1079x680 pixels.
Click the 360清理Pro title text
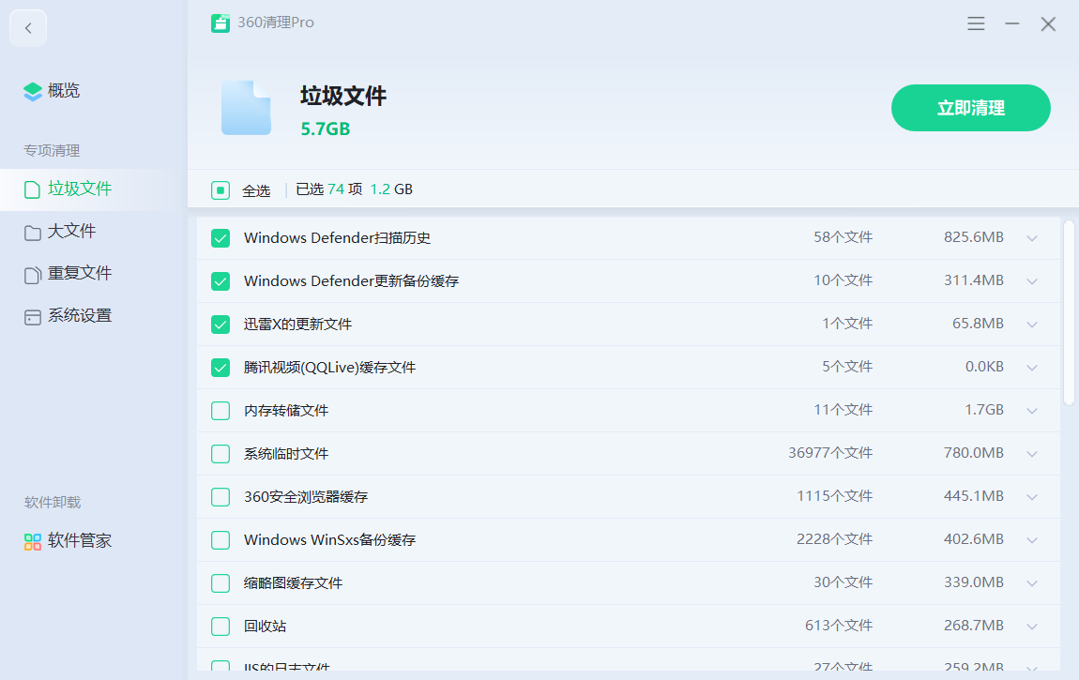pyautogui.click(x=276, y=23)
